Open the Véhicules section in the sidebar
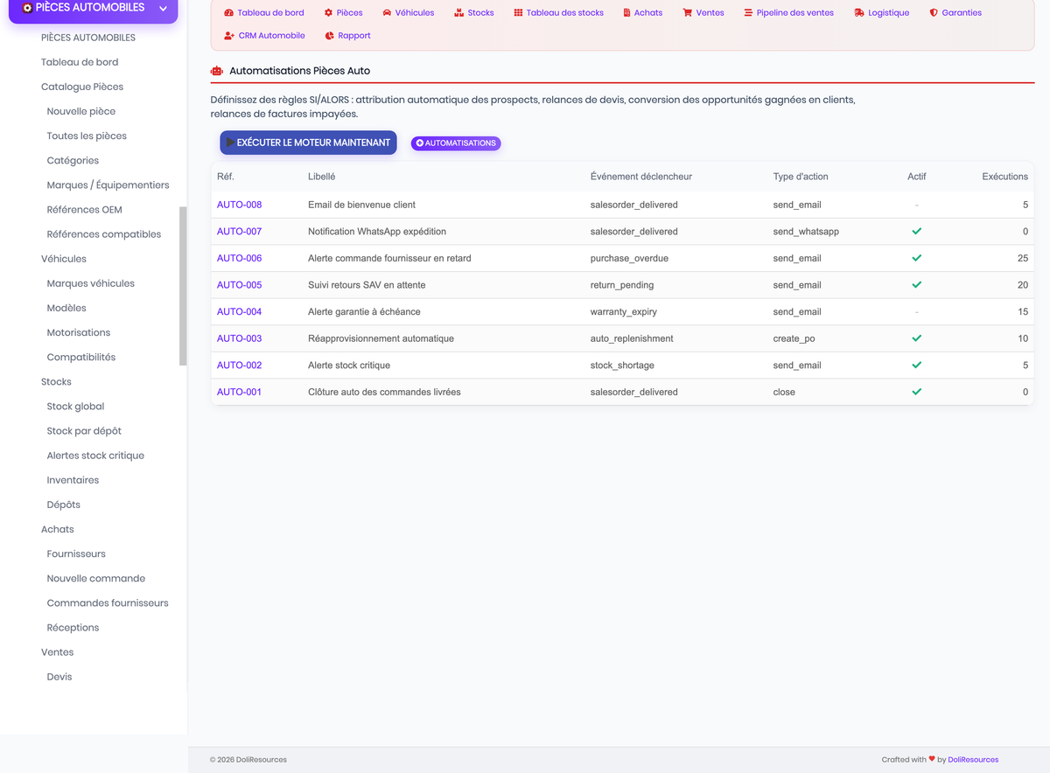Viewport: 1050px width, 773px height. (64, 259)
